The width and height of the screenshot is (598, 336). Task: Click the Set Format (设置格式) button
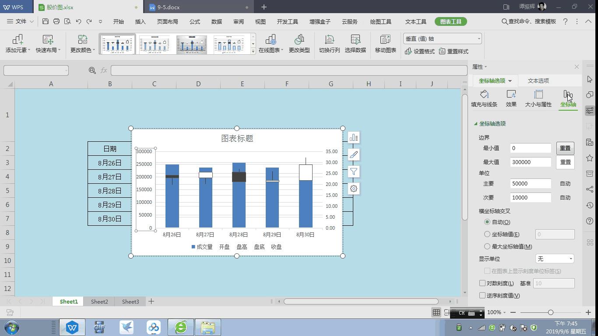(x=420, y=52)
